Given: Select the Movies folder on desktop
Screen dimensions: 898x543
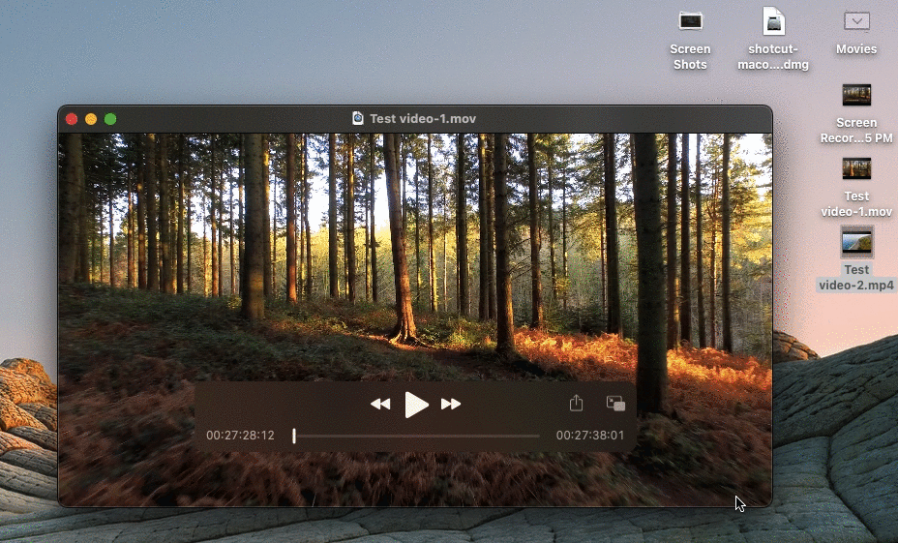Looking at the screenshot, I should (856, 33).
